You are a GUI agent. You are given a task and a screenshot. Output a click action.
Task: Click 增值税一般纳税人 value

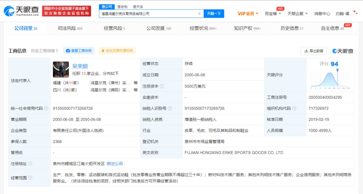[x=201, y=119]
